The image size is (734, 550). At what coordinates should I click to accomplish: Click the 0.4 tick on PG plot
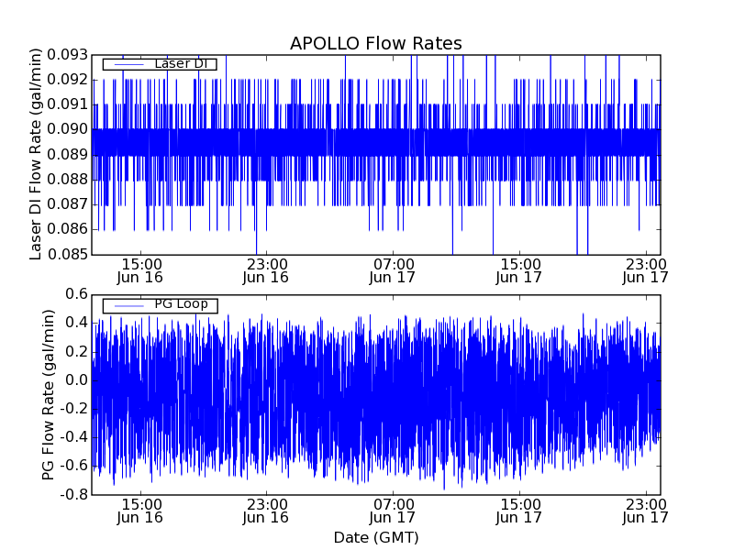point(76,323)
